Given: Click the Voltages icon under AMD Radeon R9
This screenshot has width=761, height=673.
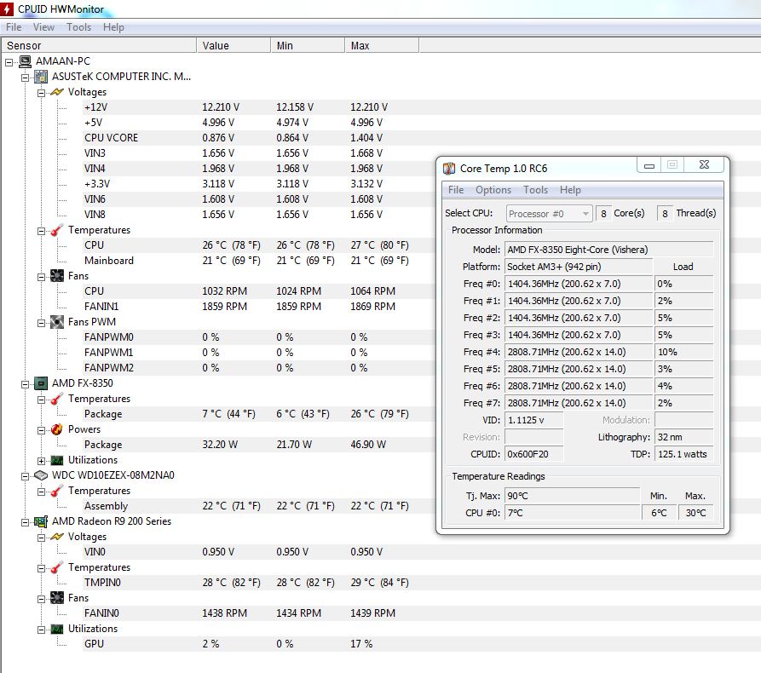Looking at the screenshot, I should pos(57,537).
